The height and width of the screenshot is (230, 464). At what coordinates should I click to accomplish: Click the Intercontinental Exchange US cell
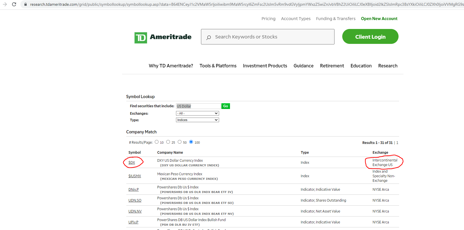(x=385, y=163)
